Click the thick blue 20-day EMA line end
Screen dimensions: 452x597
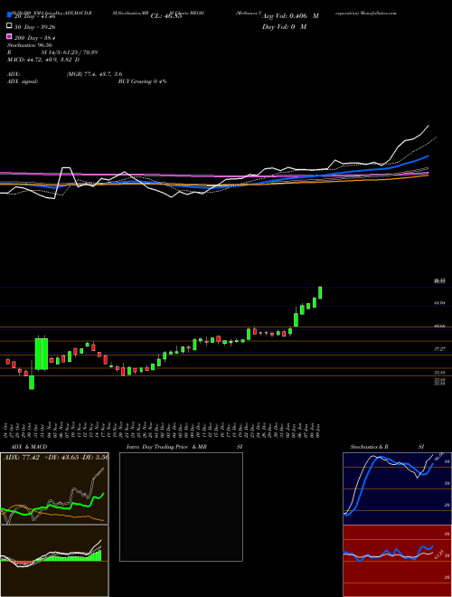tap(427, 156)
